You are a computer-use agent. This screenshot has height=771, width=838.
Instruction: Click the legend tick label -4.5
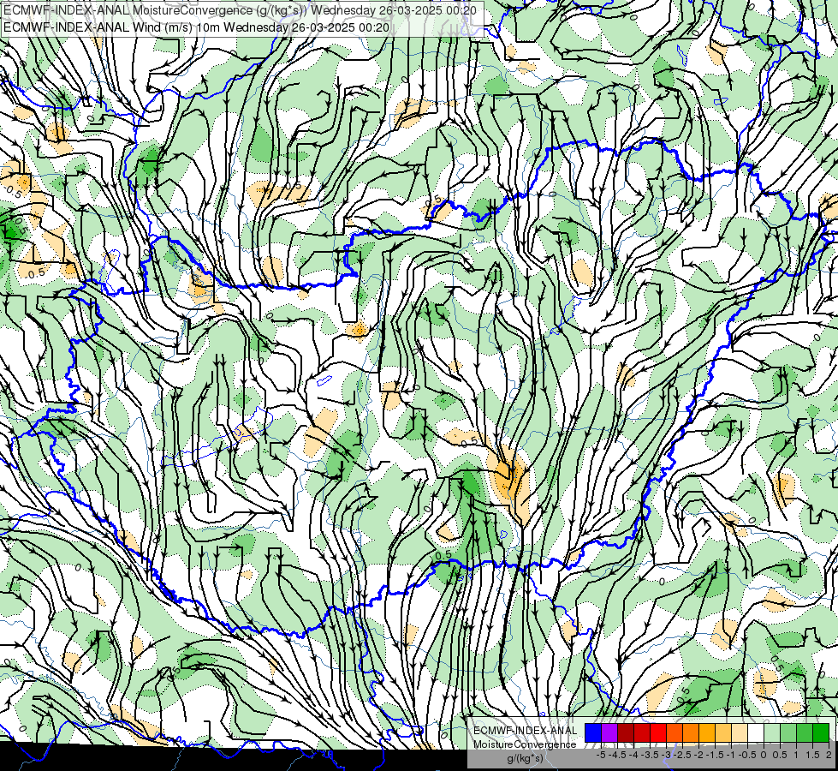(617, 755)
